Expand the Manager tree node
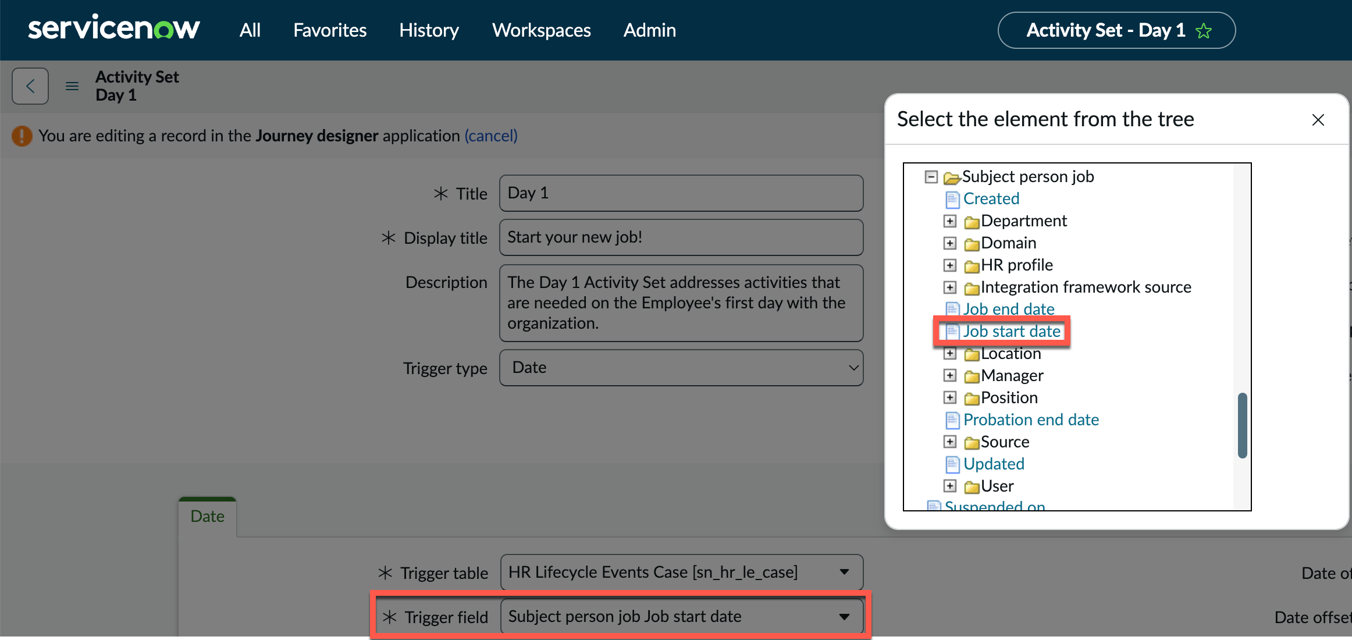This screenshot has width=1352, height=640. pyautogui.click(x=950, y=375)
